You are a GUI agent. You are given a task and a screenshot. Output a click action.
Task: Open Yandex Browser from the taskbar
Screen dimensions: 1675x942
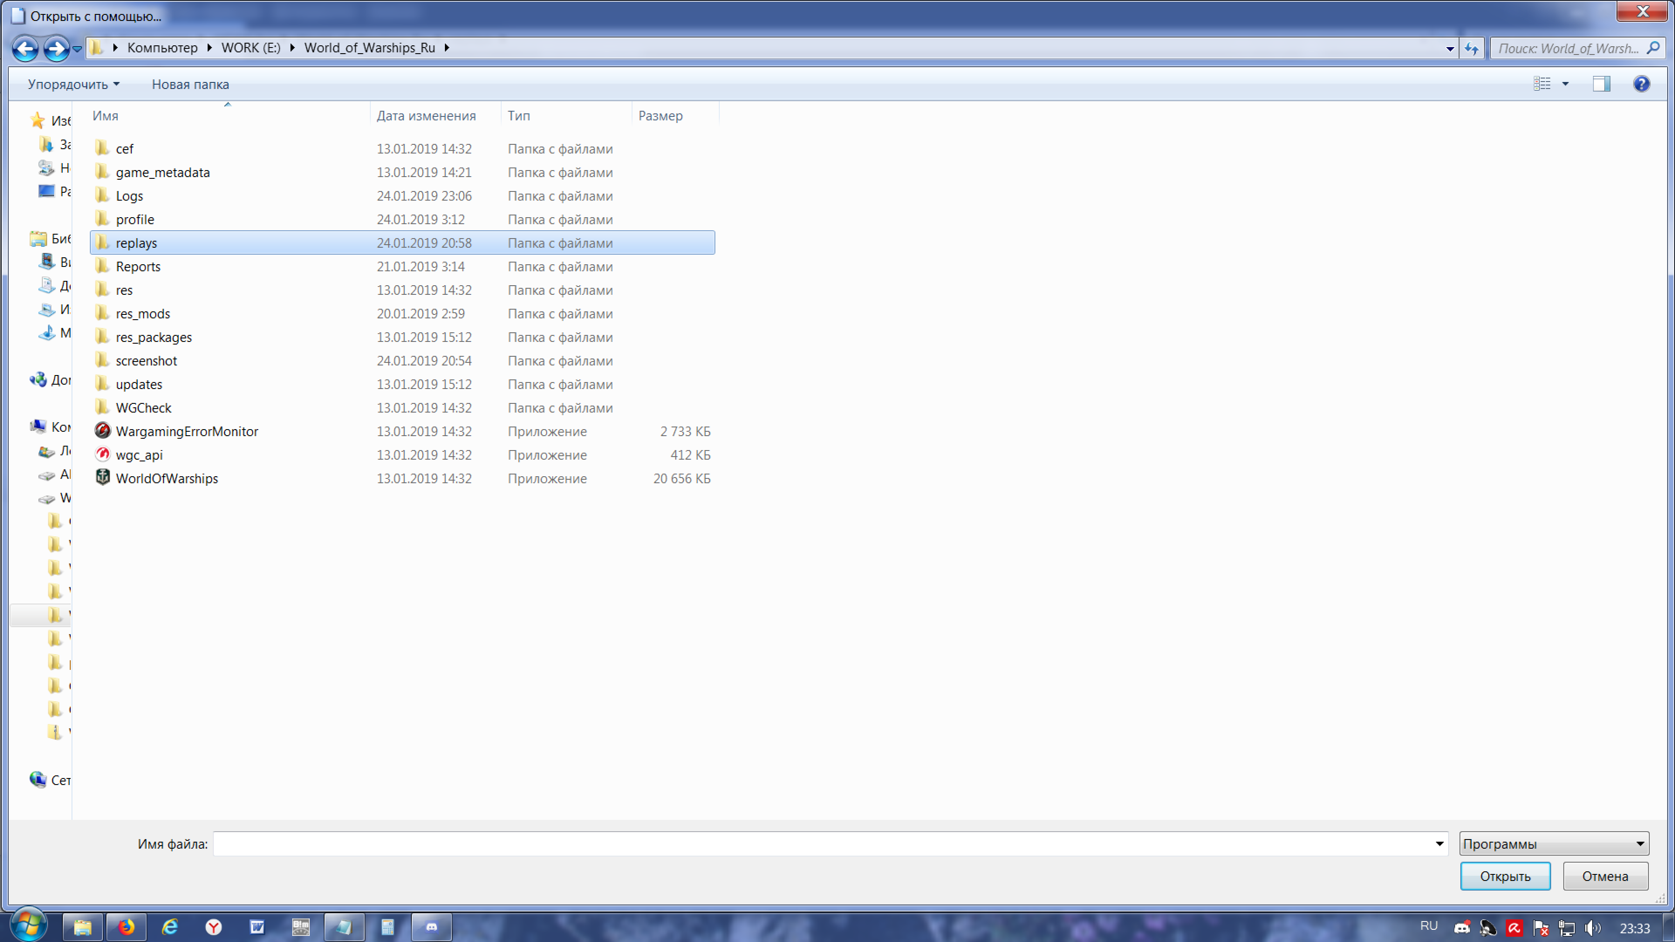(213, 926)
